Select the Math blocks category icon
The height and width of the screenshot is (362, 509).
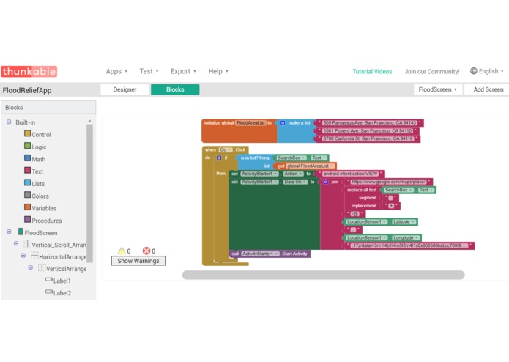pyautogui.click(x=28, y=158)
